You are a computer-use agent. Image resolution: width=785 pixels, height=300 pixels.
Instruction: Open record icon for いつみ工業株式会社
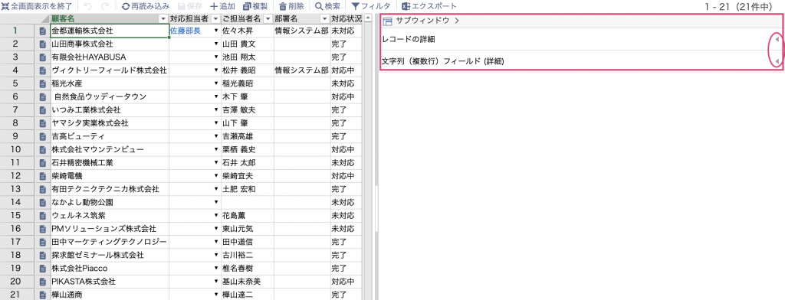click(43, 110)
